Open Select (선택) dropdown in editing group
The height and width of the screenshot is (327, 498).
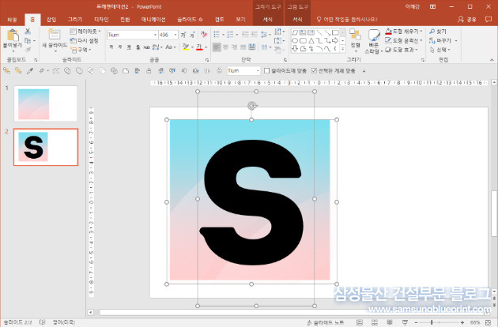pyautogui.click(x=440, y=50)
